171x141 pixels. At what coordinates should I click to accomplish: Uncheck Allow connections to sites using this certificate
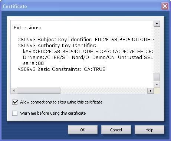tap(15, 102)
